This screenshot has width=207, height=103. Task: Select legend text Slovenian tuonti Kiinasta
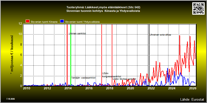(x=44, y=22)
